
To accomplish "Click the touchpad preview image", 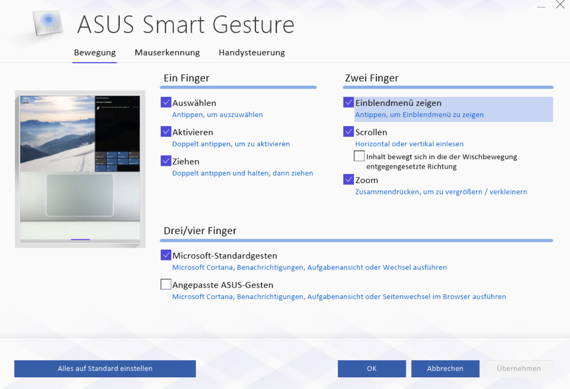I will [80, 169].
